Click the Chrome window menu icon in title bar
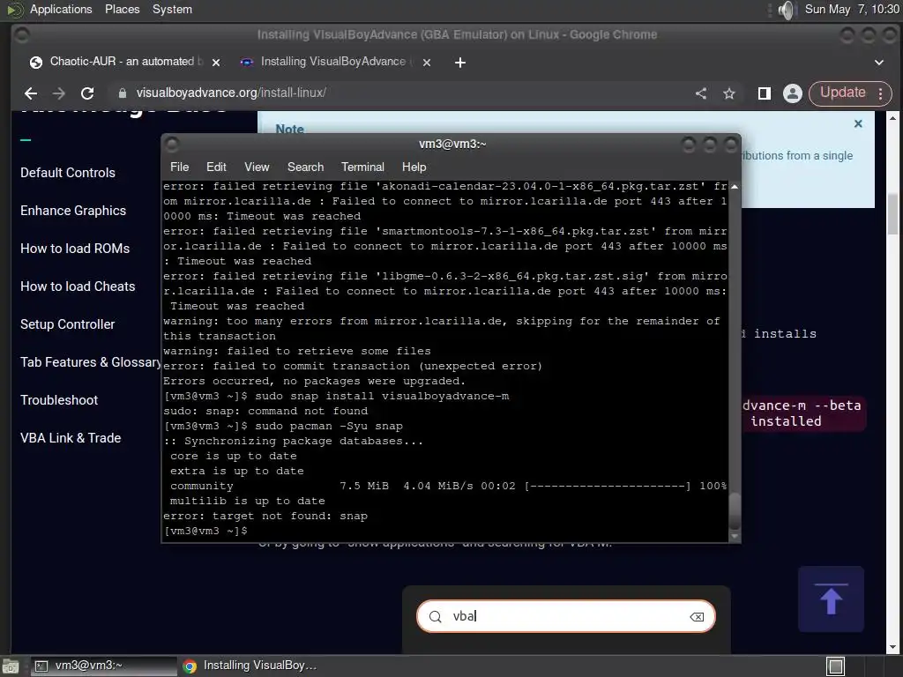The width and height of the screenshot is (903, 677). (21, 35)
